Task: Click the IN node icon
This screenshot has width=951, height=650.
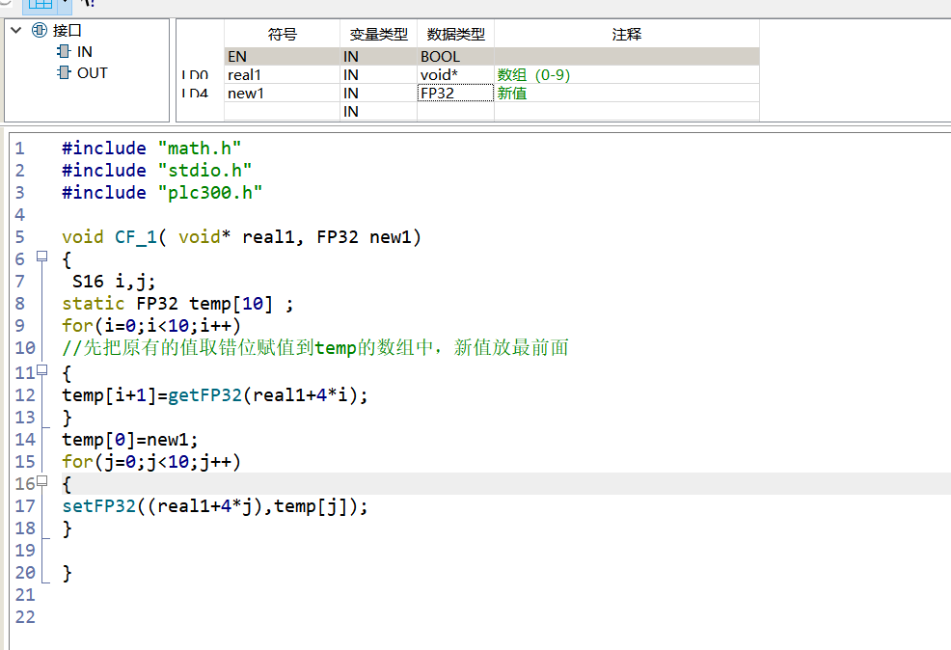Action: [63, 51]
